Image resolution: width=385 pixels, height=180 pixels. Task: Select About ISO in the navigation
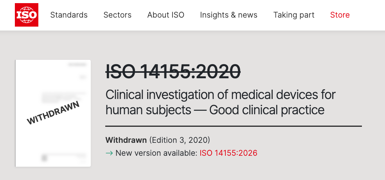coord(166,15)
